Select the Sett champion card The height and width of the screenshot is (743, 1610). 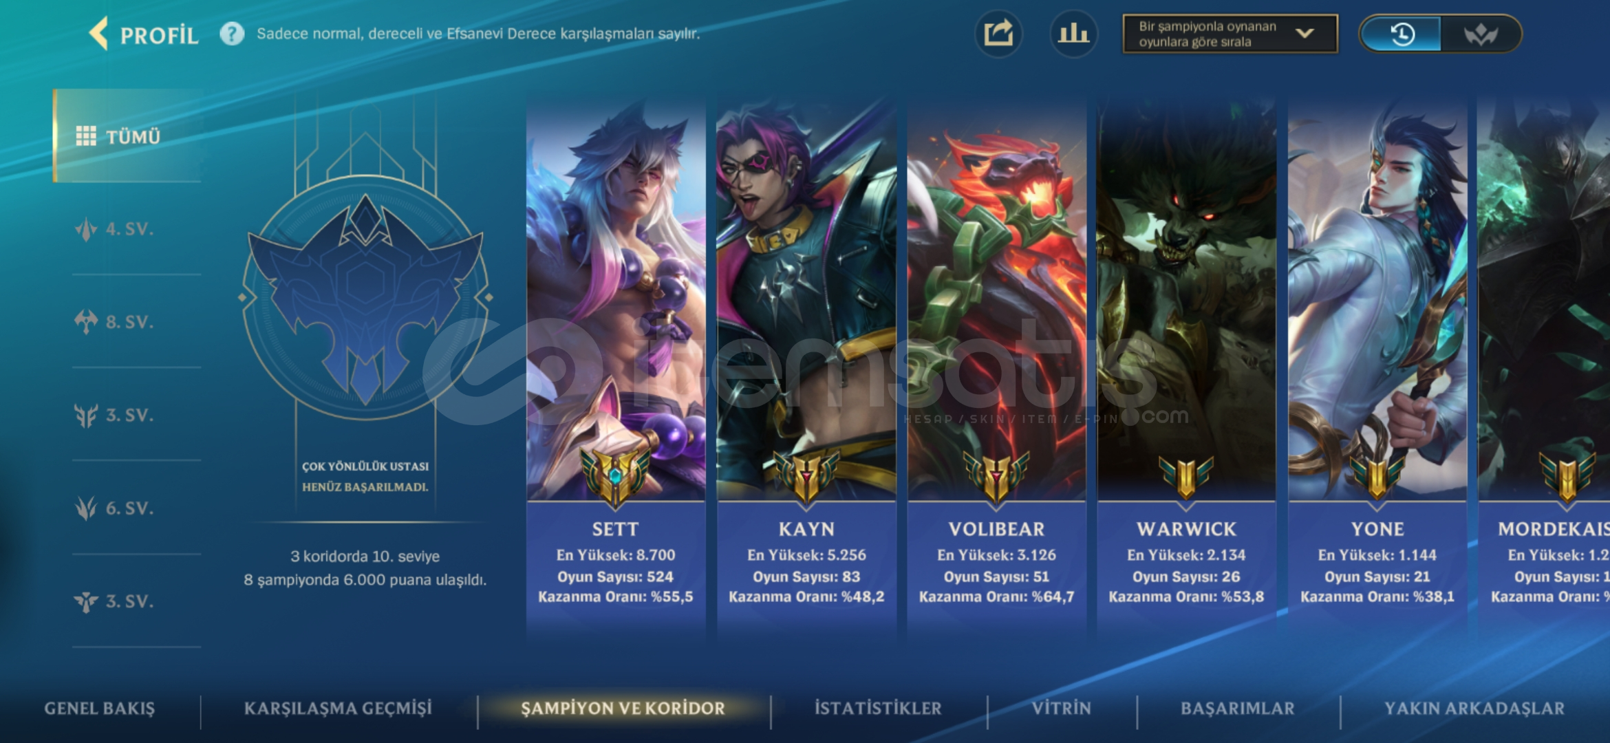coord(616,365)
